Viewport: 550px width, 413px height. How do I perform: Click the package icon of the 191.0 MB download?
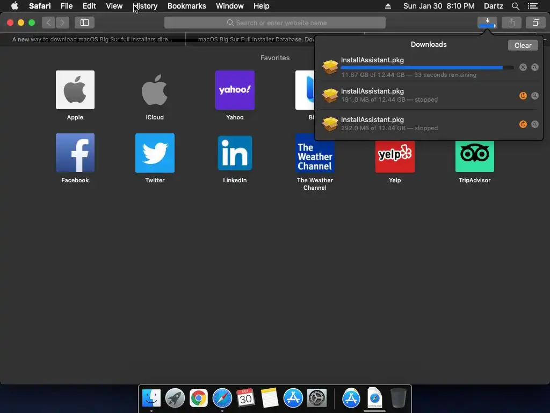coord(330,96)
